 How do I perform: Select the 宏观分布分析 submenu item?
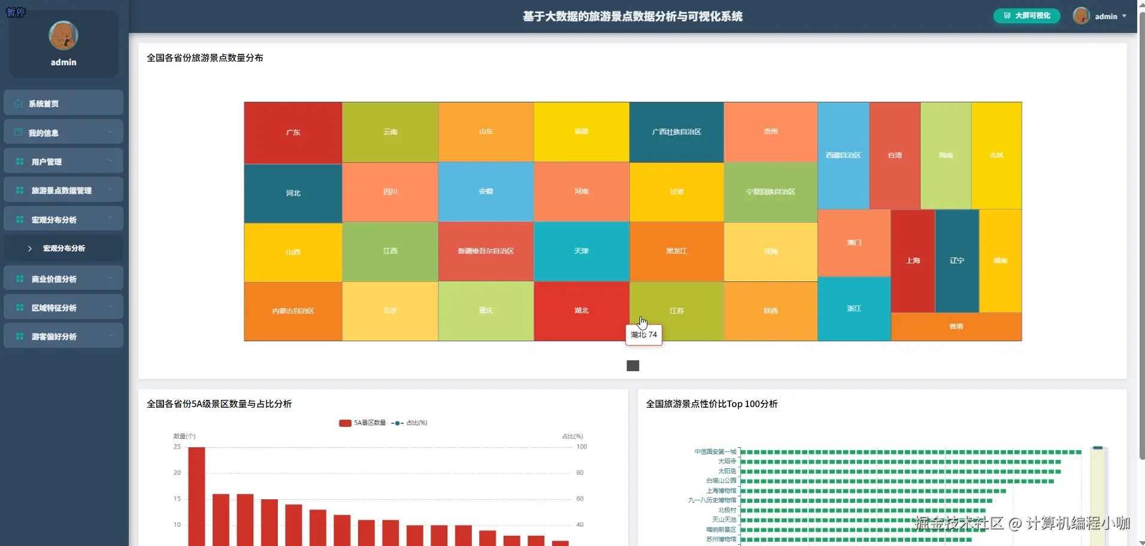tap(63, 248)
